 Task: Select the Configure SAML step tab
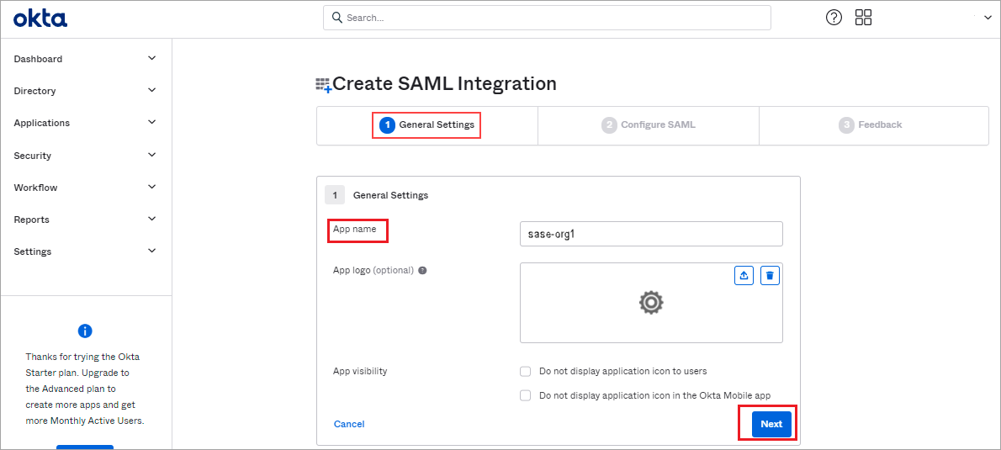(649, 125)
